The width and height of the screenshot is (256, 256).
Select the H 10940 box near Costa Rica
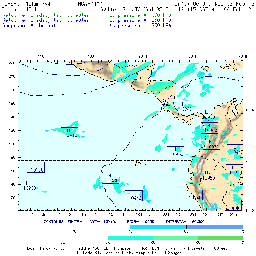184,107
